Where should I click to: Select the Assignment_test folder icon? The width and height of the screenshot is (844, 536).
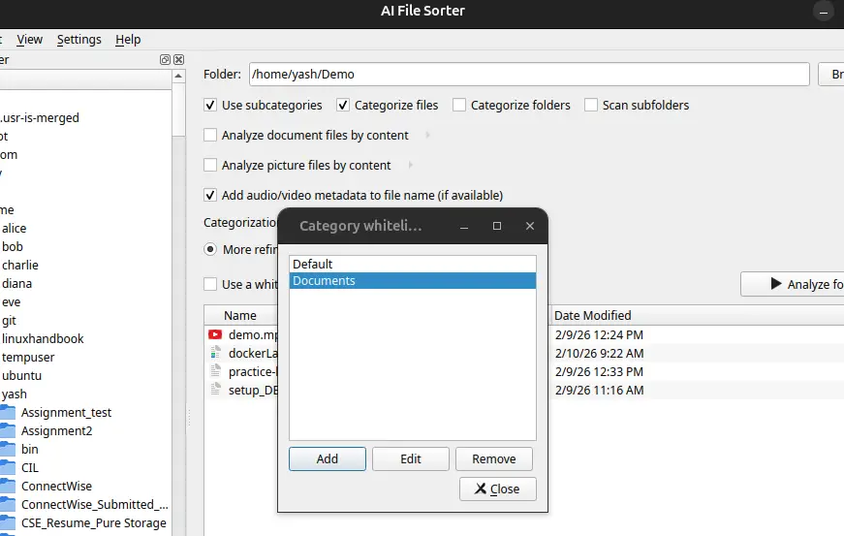pos(8,412)
